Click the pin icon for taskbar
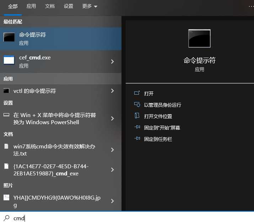 pyautogui.click(x=137, y=138)
